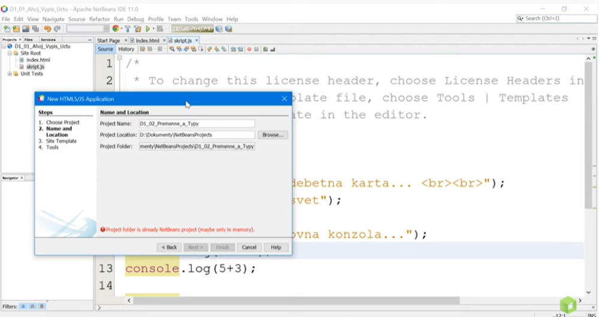Click the Chrome browser selector icon

tap(116, 29)
